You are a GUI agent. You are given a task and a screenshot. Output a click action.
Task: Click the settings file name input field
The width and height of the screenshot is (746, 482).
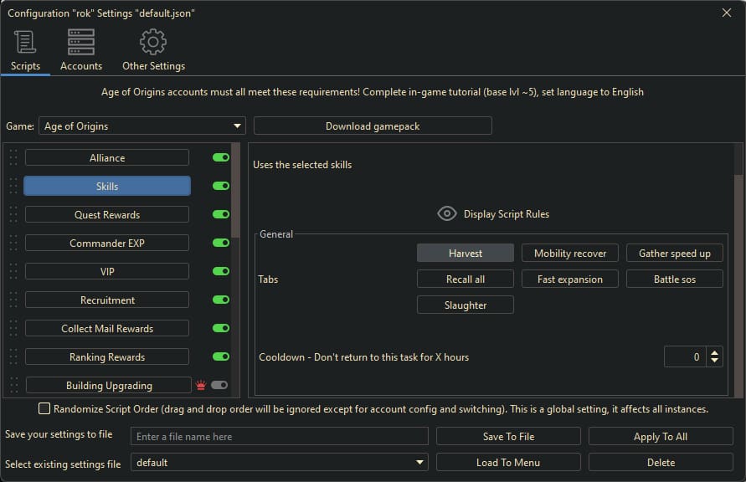click(279, 436)
